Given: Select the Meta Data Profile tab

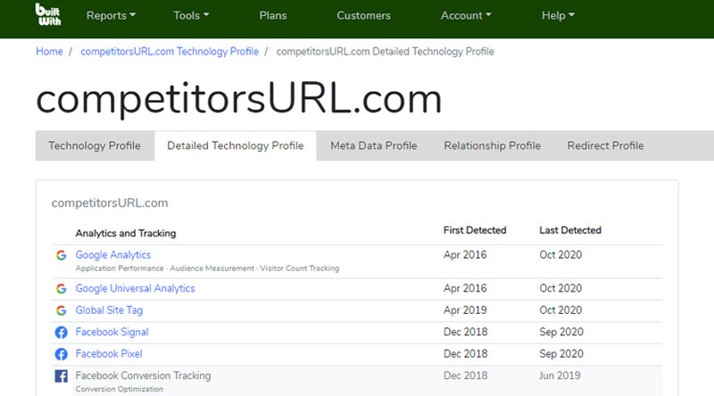Looking at the screenshot, I should coord(373,146).
